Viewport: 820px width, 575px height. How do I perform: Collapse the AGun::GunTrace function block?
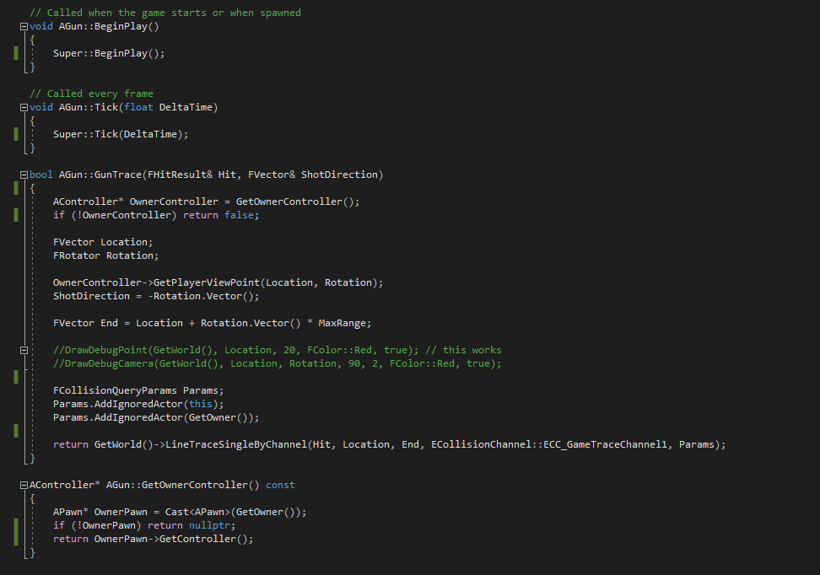click(x=24, y=175)
